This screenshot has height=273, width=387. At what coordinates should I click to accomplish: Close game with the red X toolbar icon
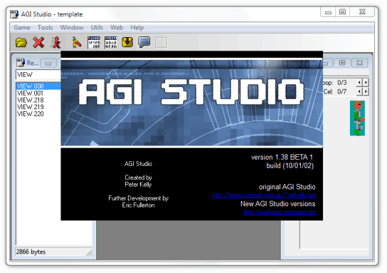[x=38, y=42]
